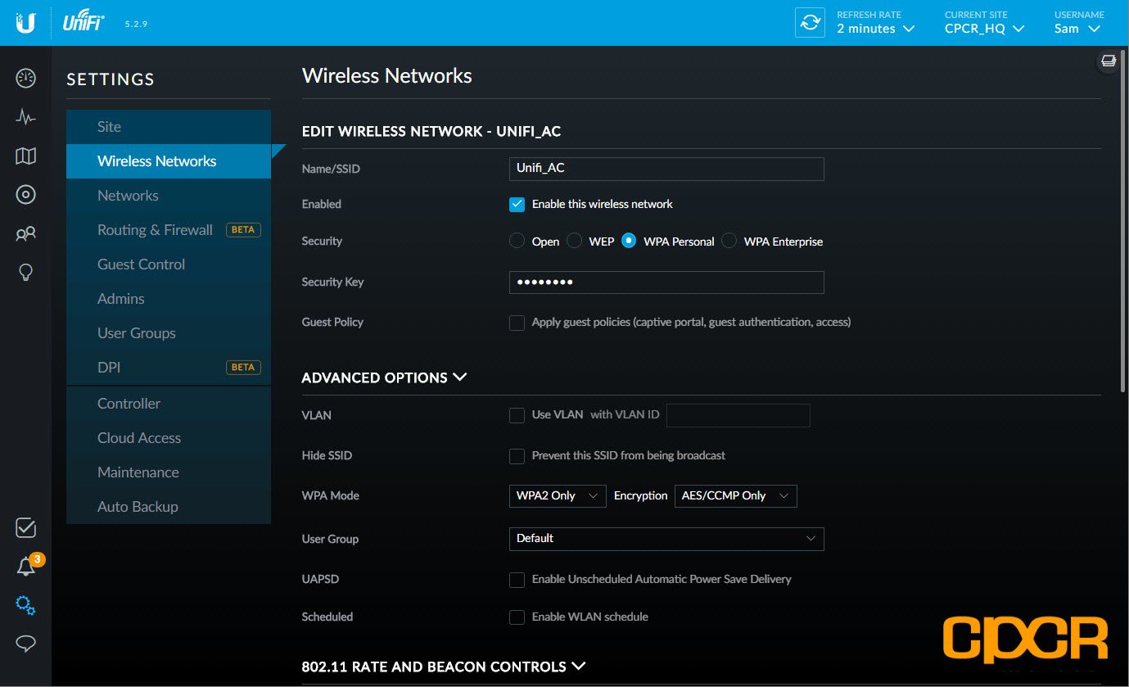This screenshot has width=1129, height=687.
Task: Open the AES/CCMP Only encryption dropdown
Action: (x=735, y=496)
